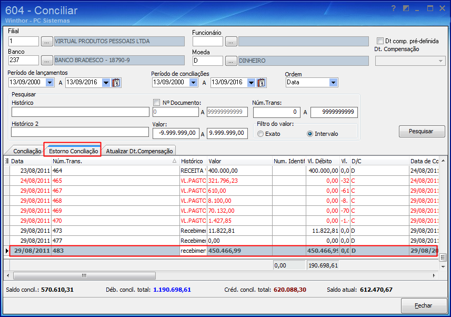Click the window option icon beside help
The image size is (451, 317).
click(406, 8)
